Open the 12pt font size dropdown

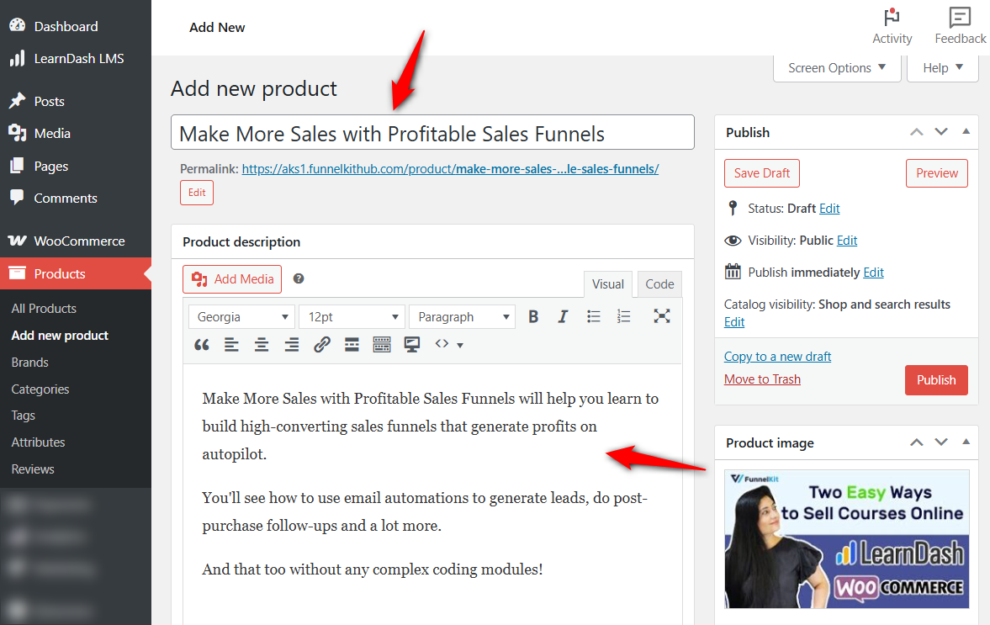coord(352,317)
